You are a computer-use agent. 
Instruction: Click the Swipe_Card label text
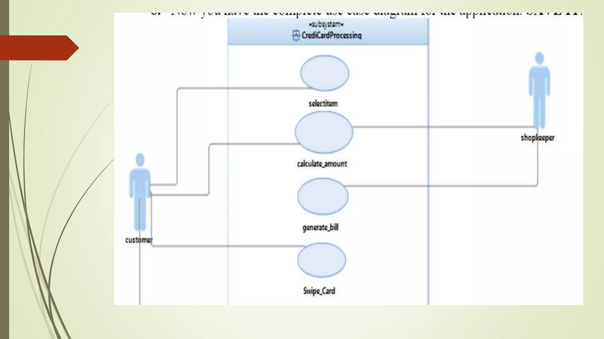319,291
